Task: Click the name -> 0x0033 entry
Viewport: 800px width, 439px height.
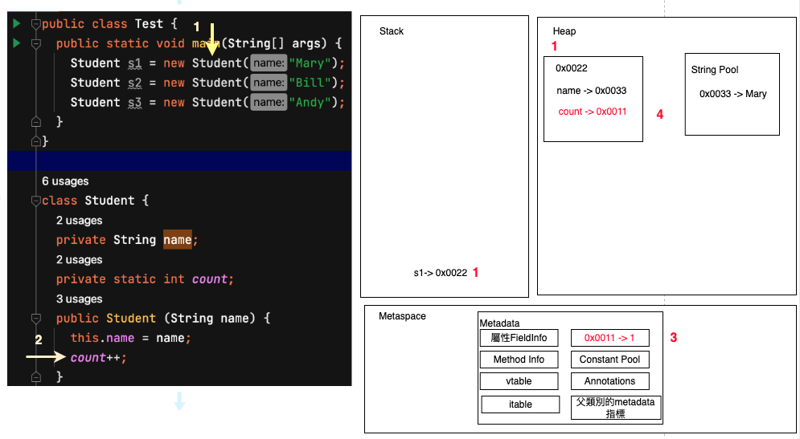Action: (x=591, y=91)
